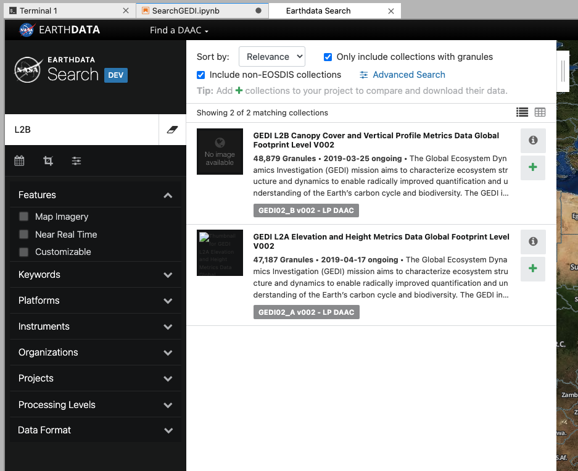The image size is (578, 471).
Task: View info for GEDI L2B collection
Action: (532, 140)
